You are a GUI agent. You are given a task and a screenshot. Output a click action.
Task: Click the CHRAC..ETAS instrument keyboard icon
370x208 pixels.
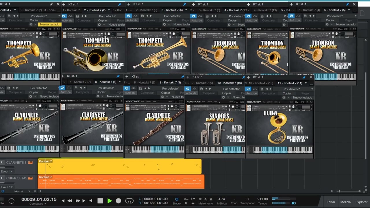point(30,178)
